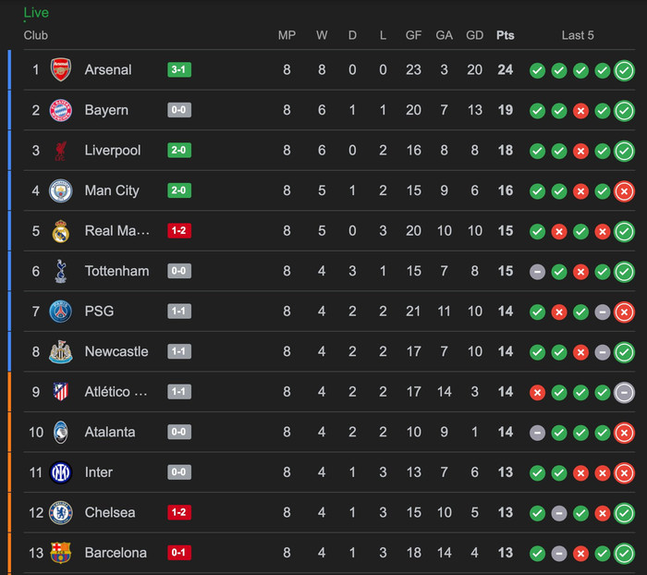
Task: Click the Real Madrid club crest
Action: pos(61,231)
